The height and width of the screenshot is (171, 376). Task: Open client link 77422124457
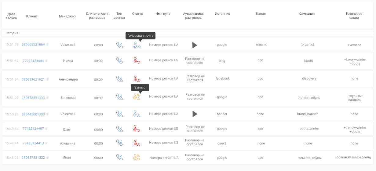click(x=33, y=129)
